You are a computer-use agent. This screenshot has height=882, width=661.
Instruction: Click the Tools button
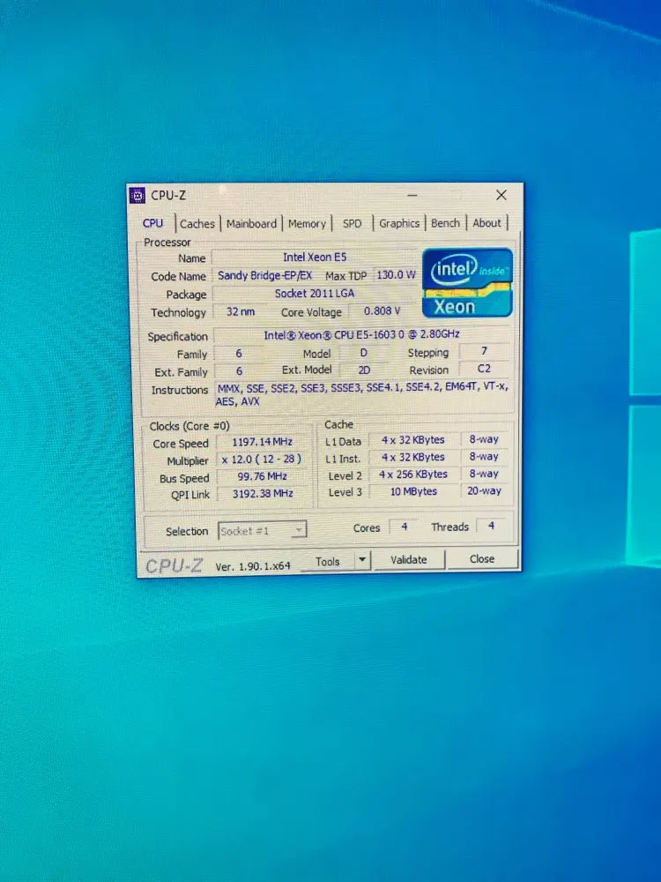(328, 561)
